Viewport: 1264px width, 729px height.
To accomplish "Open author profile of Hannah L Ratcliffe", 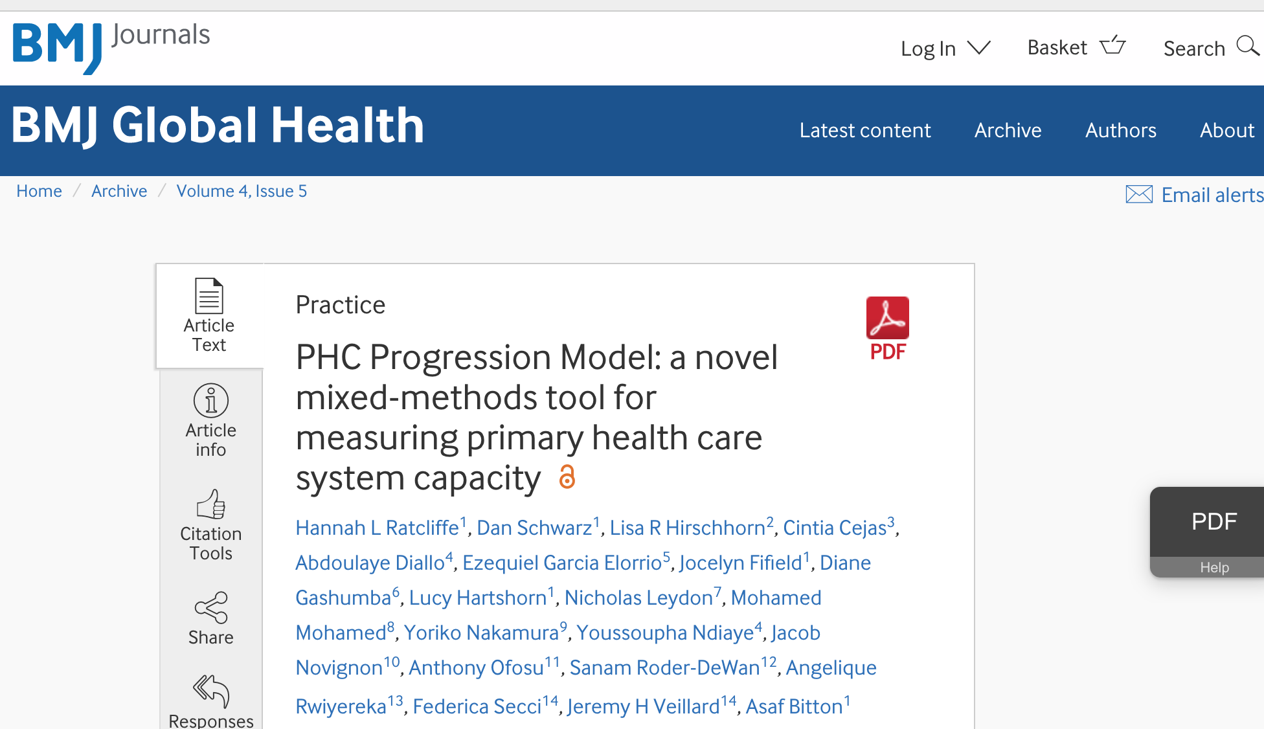I will point(377,528).
